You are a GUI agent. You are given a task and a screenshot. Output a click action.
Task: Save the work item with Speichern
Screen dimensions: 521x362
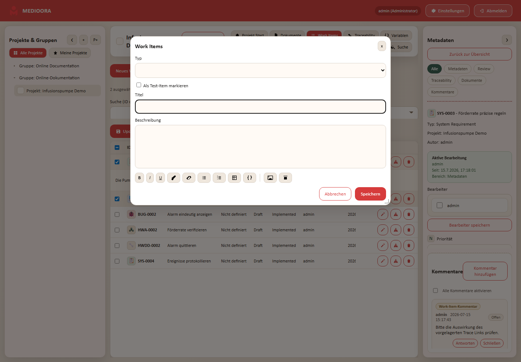(x=370, y=194)
